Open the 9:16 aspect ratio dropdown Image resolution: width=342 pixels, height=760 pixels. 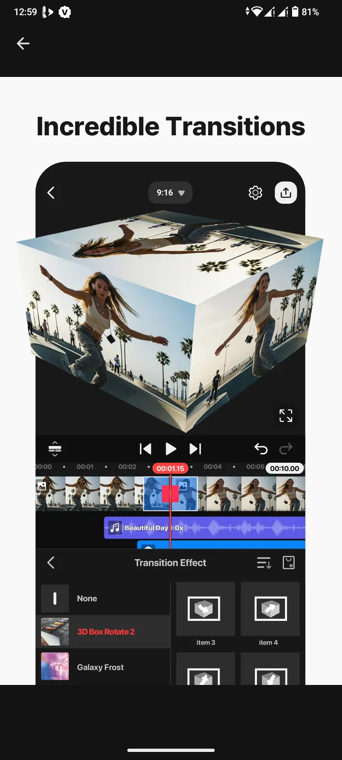click(170, 193)
